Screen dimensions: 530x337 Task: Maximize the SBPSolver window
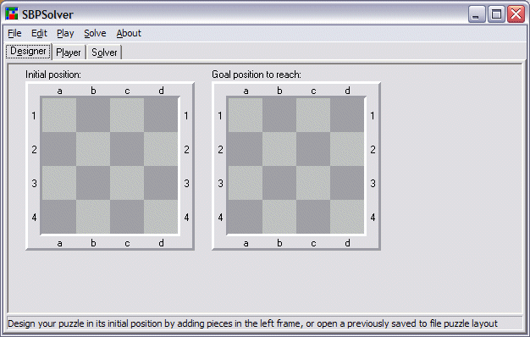[x=496, y=14]
